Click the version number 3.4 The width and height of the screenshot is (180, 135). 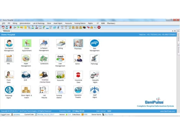point(69,114)
